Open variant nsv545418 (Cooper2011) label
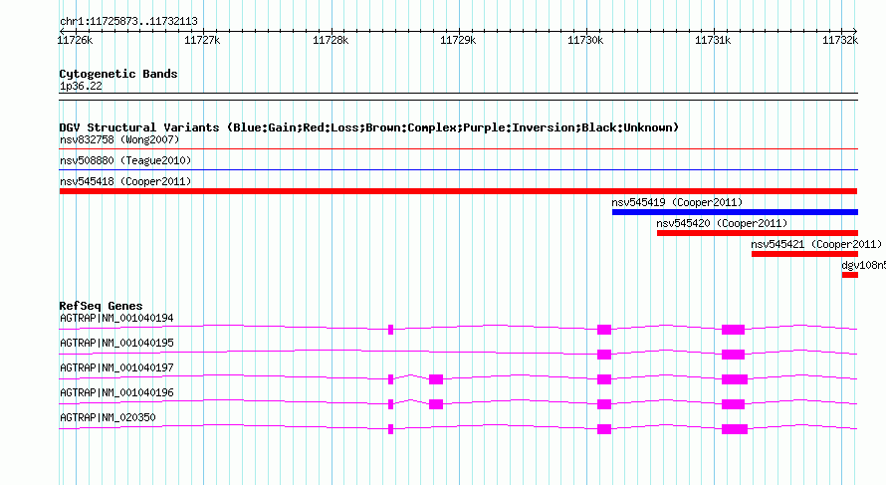Image resolution: width=886 pixels, height=485 pixels. coord(125,181)
